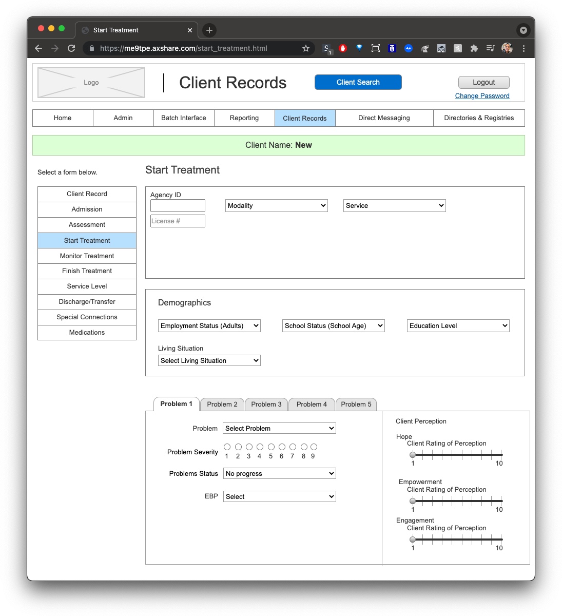Reload the page
Image resolution: width=562 pixels, height=616 pixels.
click(x=71, y=48)
